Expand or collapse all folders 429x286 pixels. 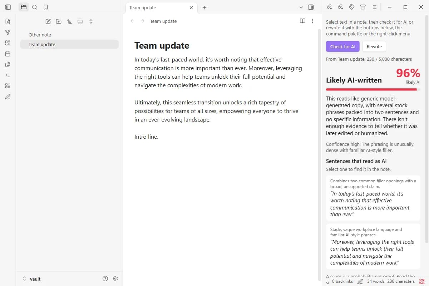91,21
